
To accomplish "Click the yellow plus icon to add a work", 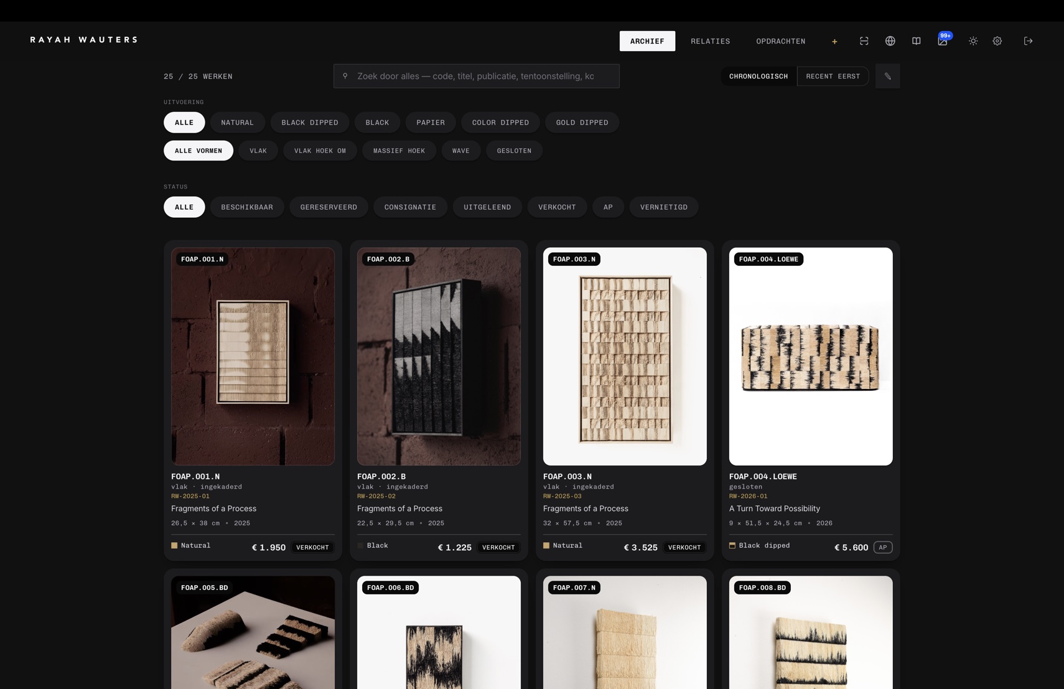I will [x=834, y=41].
